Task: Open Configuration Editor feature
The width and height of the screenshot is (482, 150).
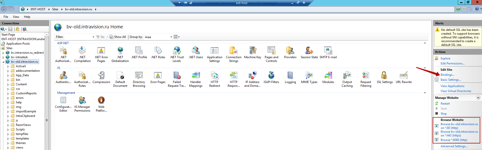Action: pos(63,104)
